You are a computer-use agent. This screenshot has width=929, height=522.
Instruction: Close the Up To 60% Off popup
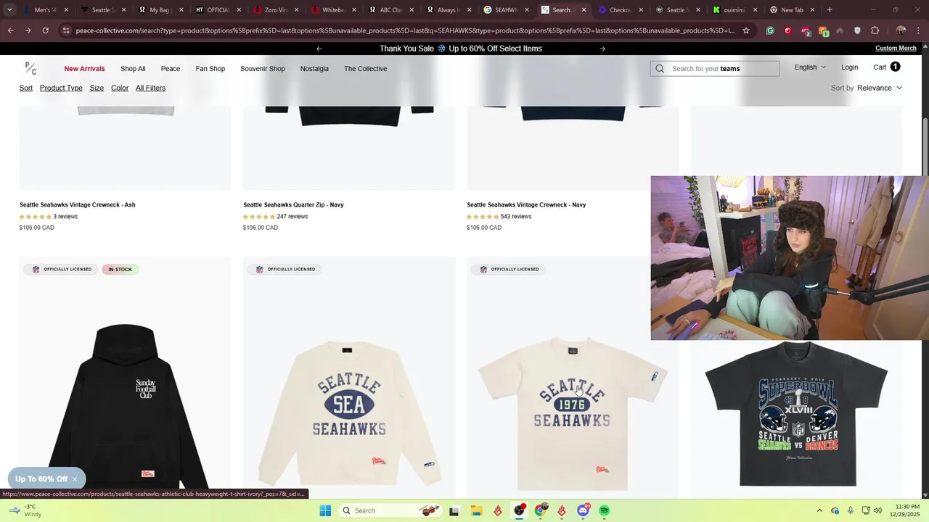click(74, 479)
